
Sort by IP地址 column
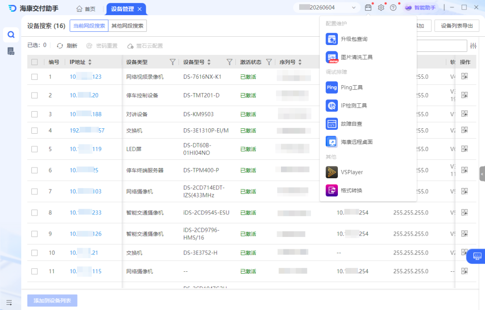pos(90,62)
